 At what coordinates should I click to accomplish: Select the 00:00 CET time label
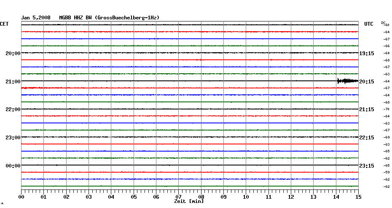[13, 166]
